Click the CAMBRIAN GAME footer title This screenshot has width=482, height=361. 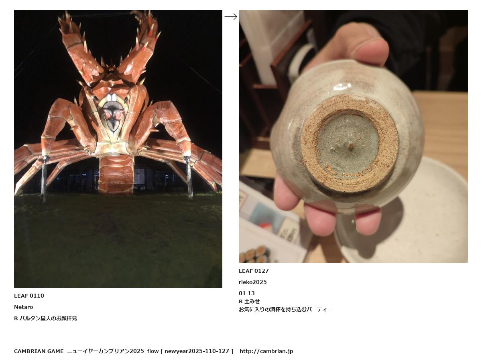39,351
